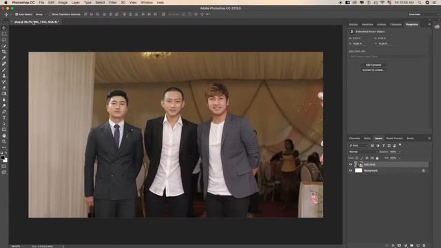The image size is (441, 248).
Task: Open the Fill value dropdown
Action: (399, 158)
